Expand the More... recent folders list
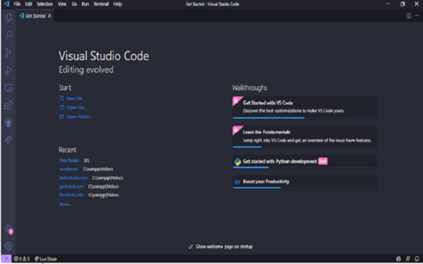 coord(65,205)
